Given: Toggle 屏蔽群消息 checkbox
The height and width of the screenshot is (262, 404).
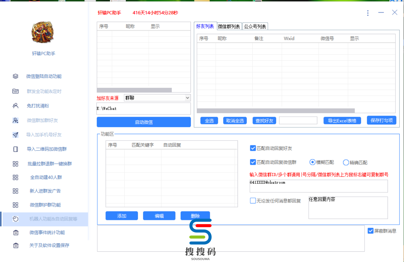Looking at the screenshot, I should [x=370, y=231].
